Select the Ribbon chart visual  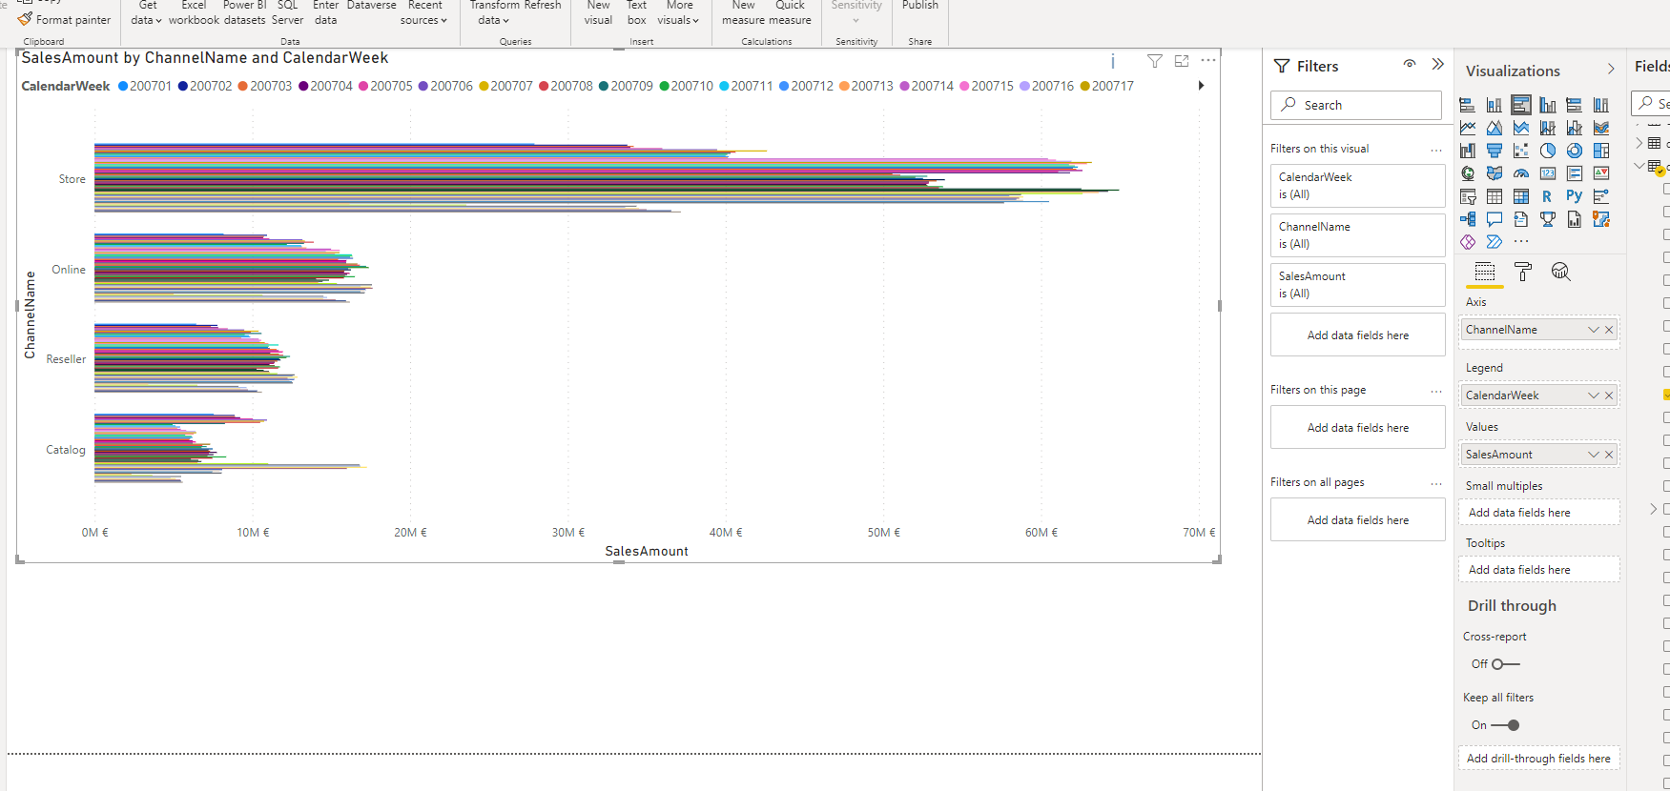pyautogui.click(x=1601, y=128)
